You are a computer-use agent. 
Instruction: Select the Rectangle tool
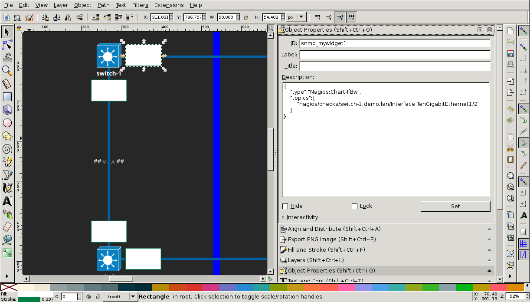coord(7,96)
